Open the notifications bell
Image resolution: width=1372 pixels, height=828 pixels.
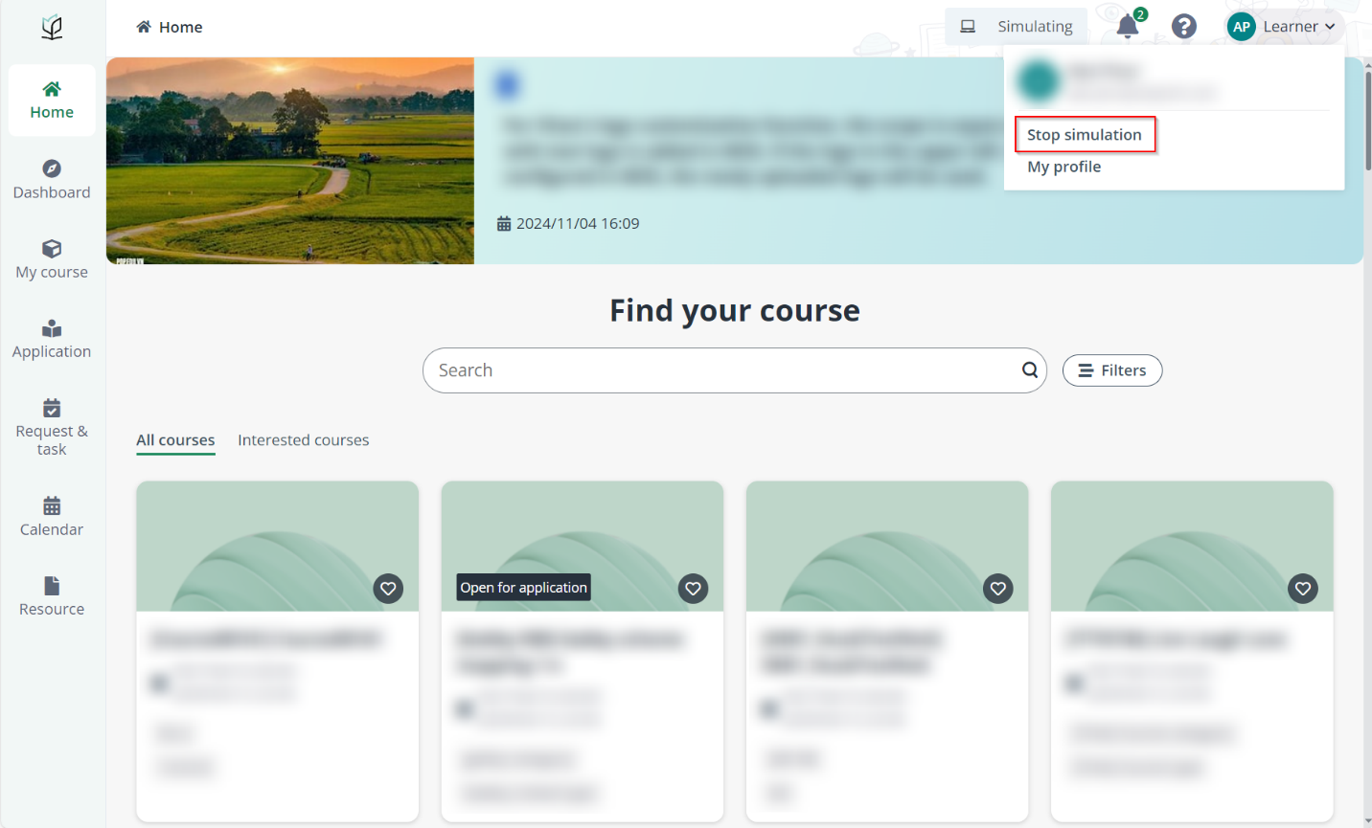point(1128,26)
